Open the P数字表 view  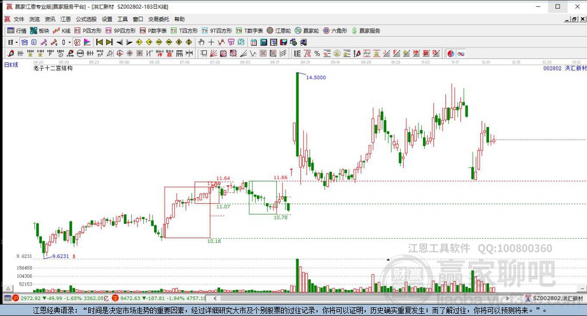coord(153,31)
